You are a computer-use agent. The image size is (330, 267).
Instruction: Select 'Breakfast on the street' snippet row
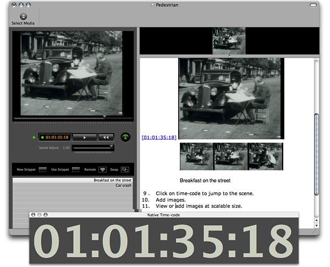coord(73,180)
